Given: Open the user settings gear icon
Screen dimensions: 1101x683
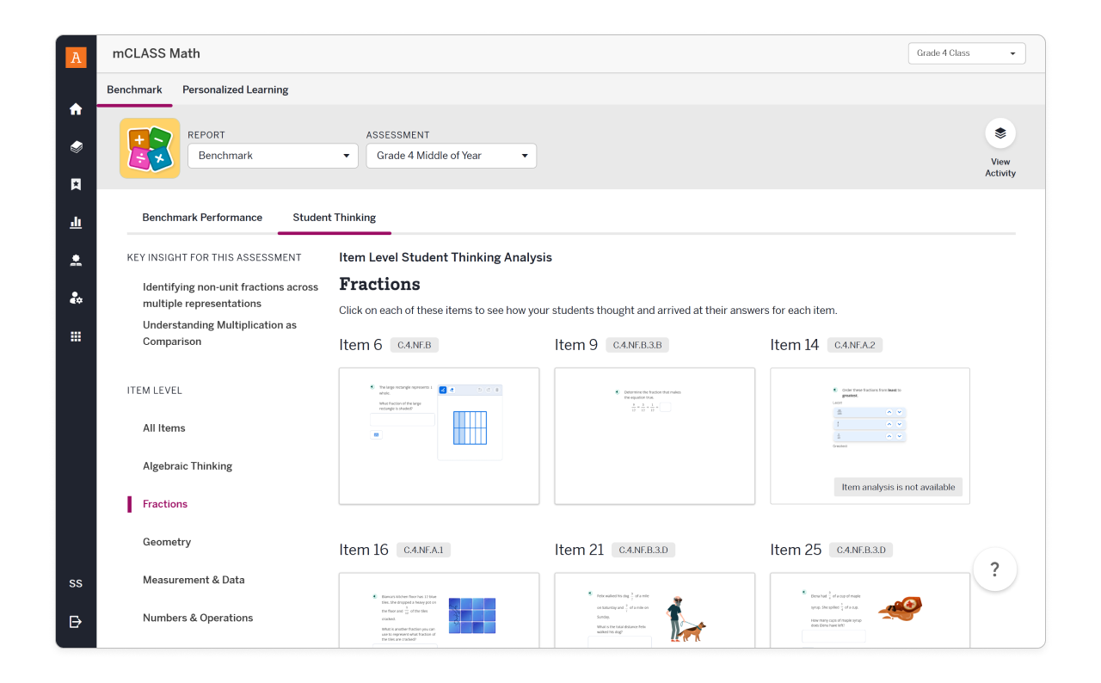Looking at the screenshot, I should click(76, 298).
